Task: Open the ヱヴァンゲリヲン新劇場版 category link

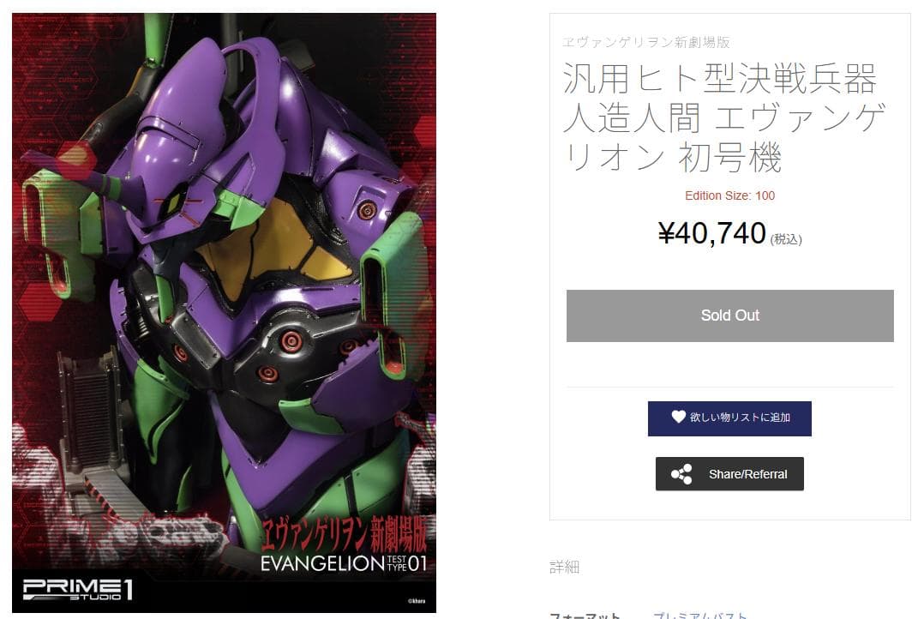Action: tap(645, 42)
